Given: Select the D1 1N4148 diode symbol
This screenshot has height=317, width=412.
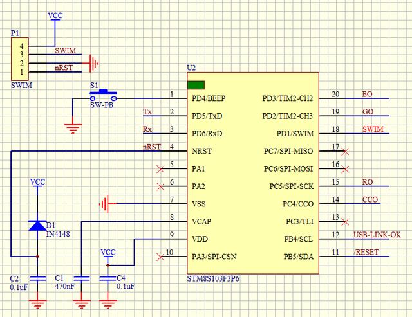Looking at the screenshot, I should 37,225.
